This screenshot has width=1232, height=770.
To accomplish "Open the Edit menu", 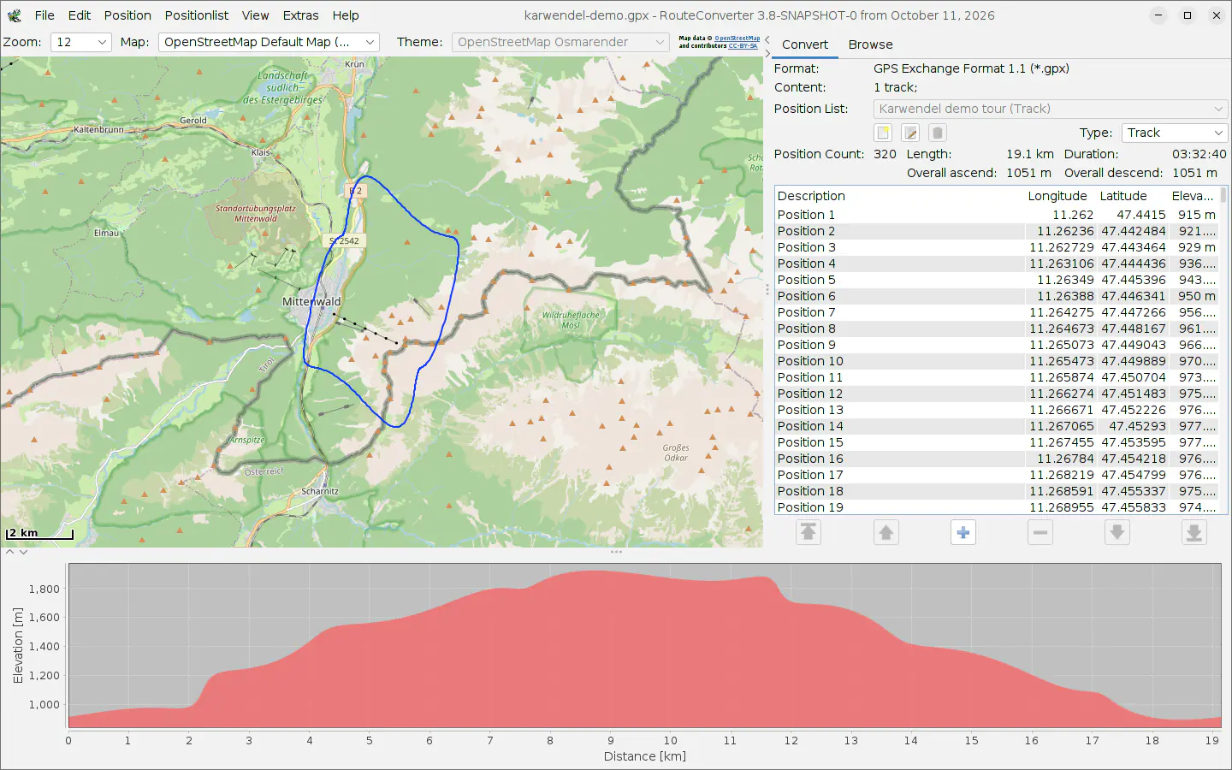I will point(80,15).
